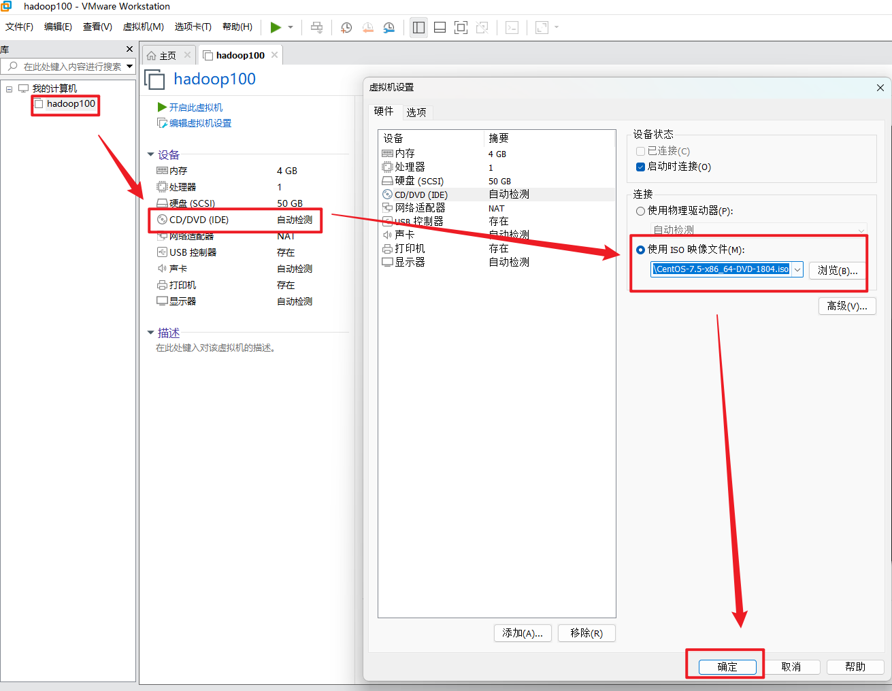Image resolution: width=892 pixels, height=691 pixels.
Task: Switch to the 硬件 tab in settings dialog
Action: 384,111
